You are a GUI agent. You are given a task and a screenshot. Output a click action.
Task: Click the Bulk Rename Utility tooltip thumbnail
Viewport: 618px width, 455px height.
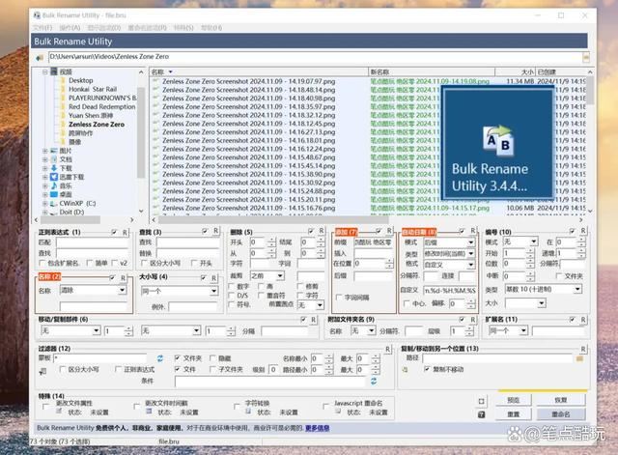(496, 143)
